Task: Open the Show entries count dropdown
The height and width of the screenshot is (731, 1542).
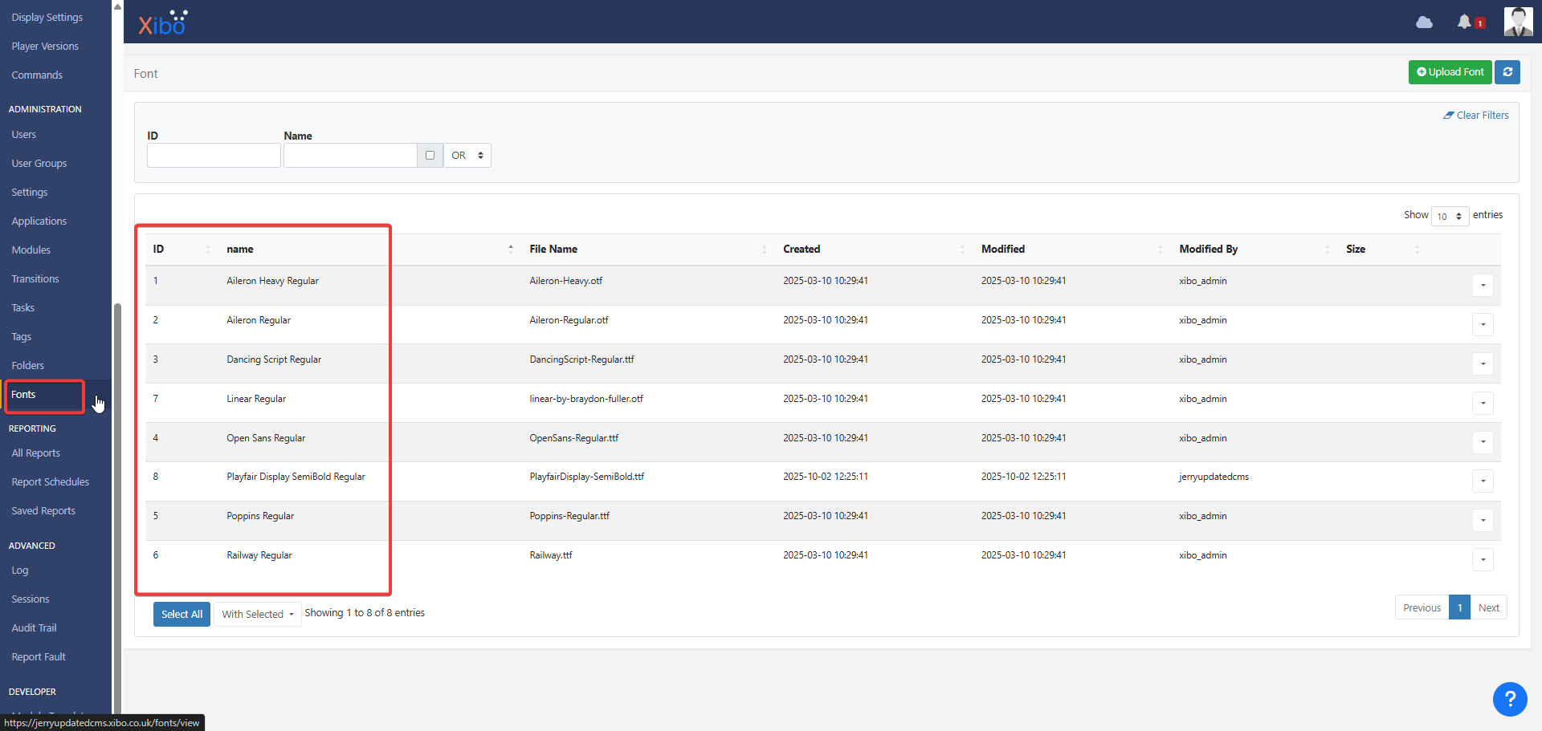Action: (1450, 216)
